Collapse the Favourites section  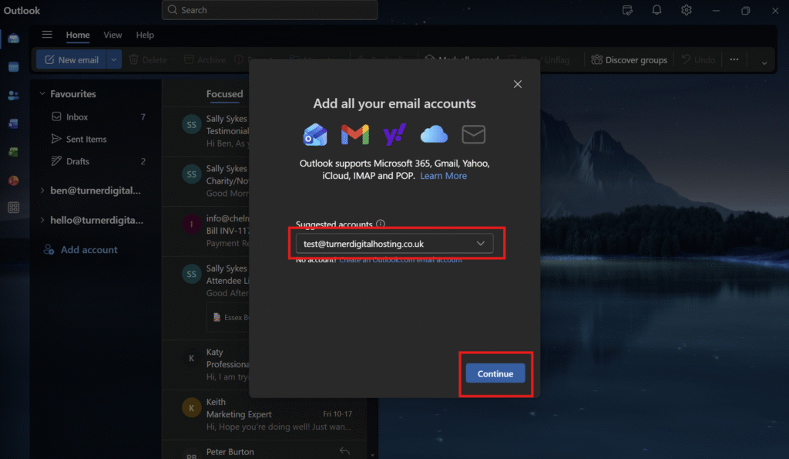point(42,93)
